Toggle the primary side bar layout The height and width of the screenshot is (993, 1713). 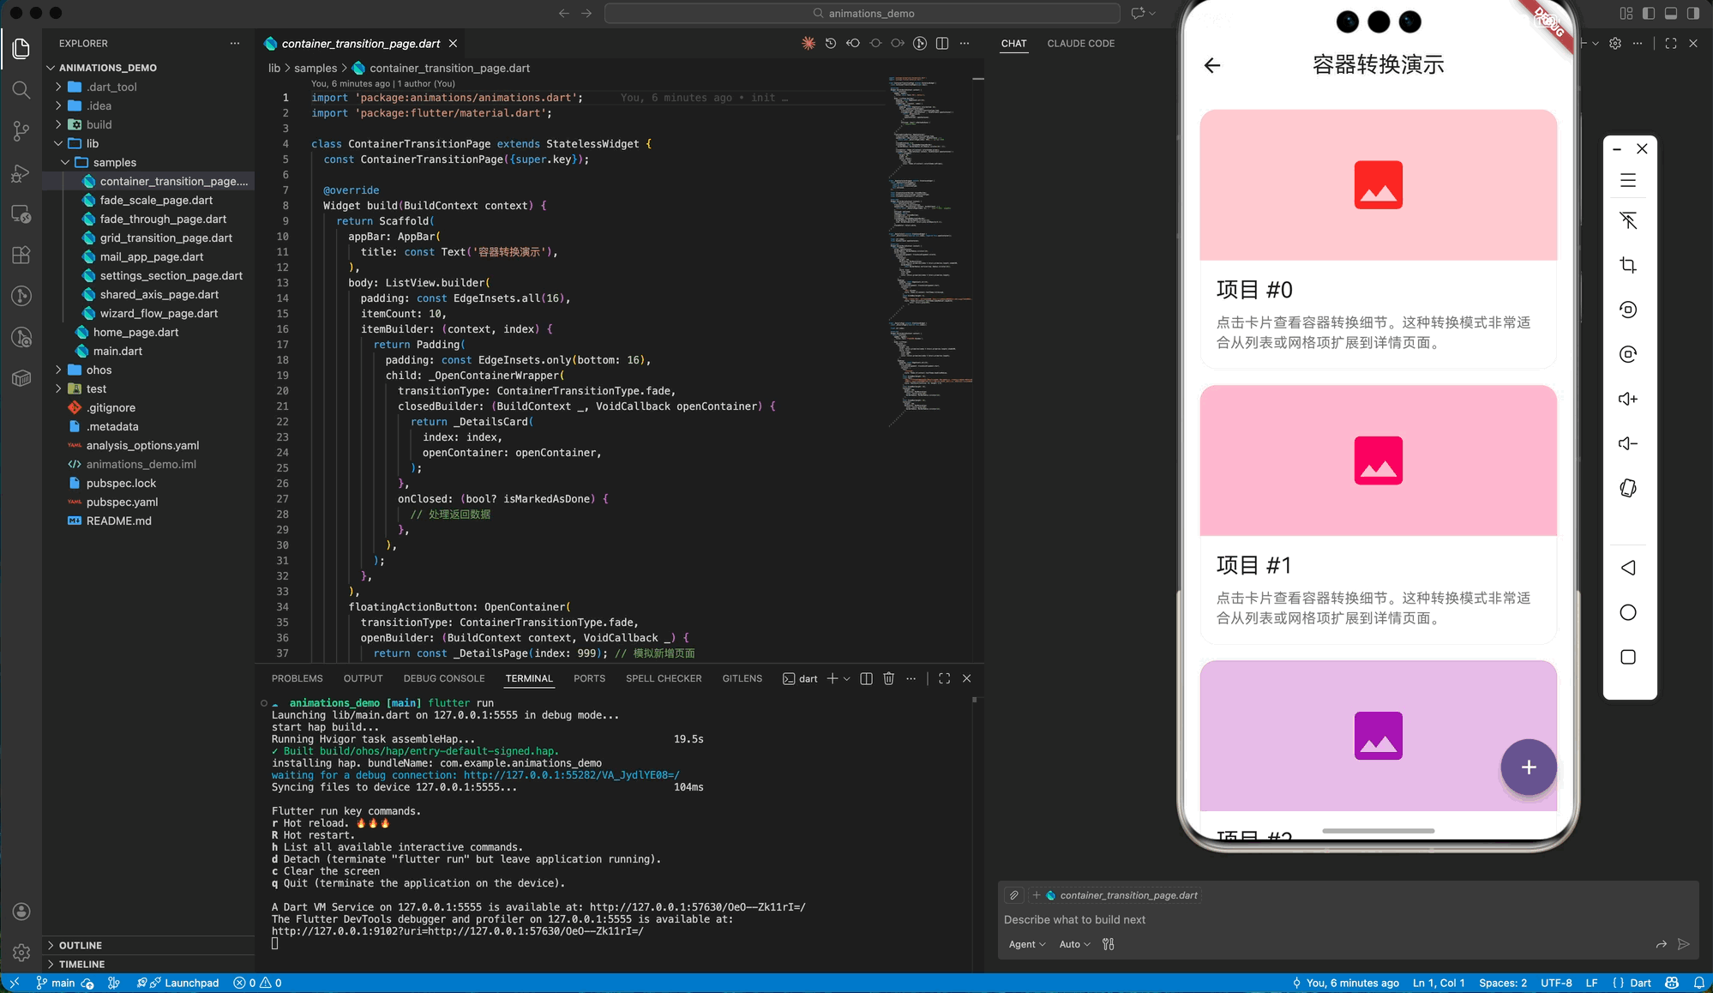(1648, 13)
